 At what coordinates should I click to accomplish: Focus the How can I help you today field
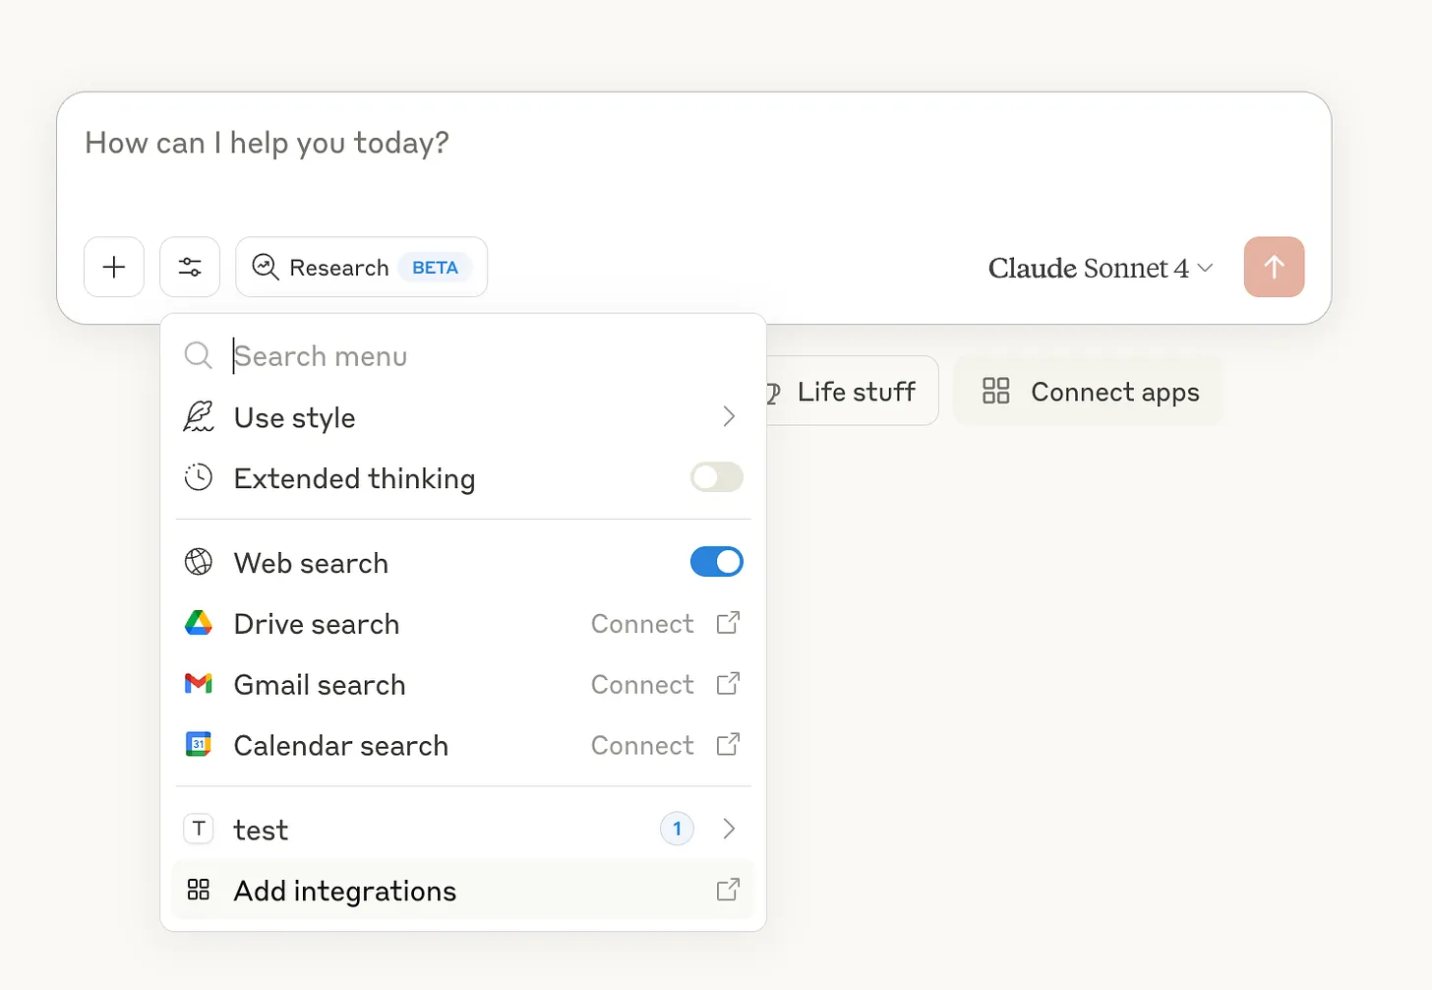[x=693, y=144]
